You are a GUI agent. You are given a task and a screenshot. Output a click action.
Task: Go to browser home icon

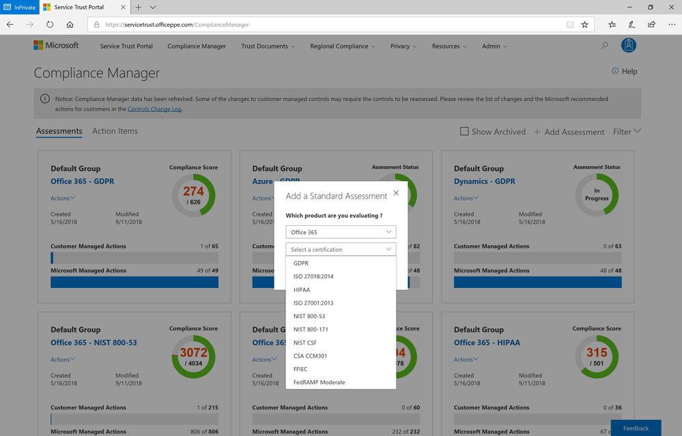(70, 25)
